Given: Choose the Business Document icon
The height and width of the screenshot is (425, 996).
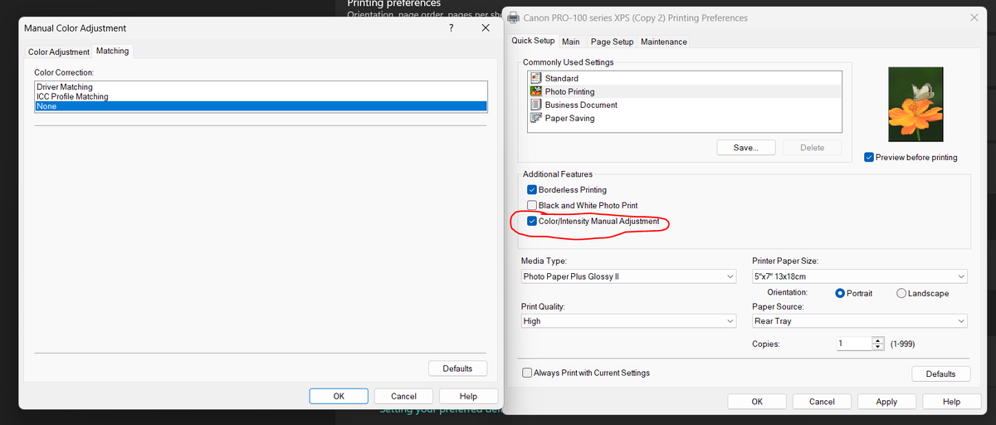Looking at the screenshot, I should coord(535,105).
